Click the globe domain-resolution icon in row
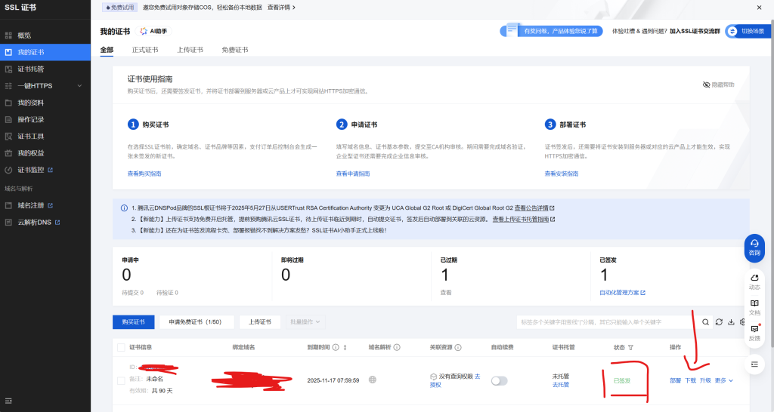This screenshot has height=412, width=774. [x=373, y=380]
